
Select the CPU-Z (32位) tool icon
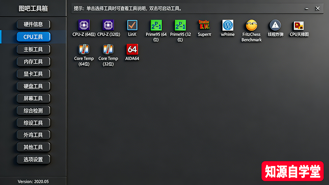click(x=108, y=25)
